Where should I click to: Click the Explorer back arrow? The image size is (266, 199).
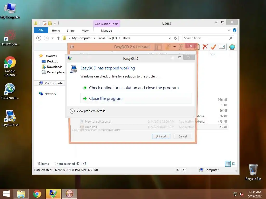click(x=39, y=38)
